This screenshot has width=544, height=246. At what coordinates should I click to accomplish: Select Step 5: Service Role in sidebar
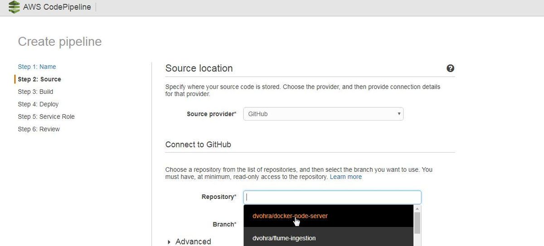[x=46, y=116]
